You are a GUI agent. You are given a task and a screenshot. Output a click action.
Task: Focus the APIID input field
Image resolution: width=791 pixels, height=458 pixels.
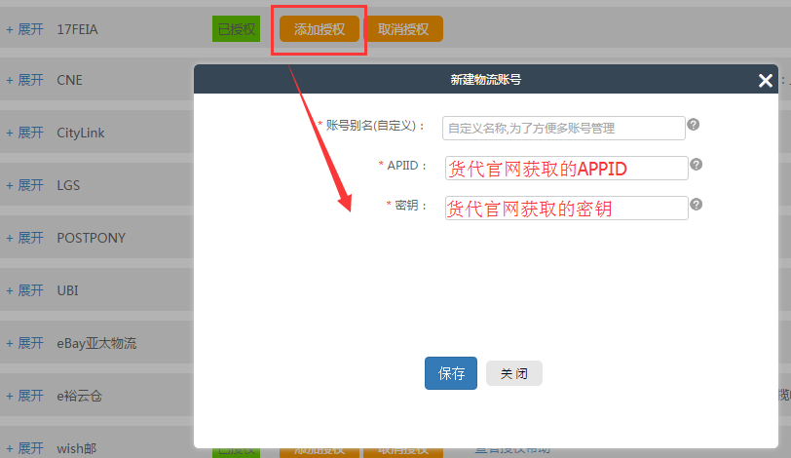[567, 168]
